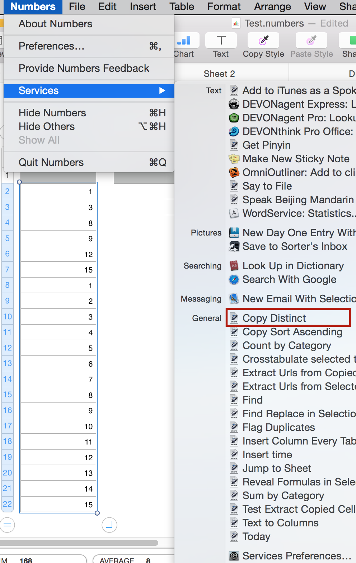The height and width of the screenshot is (563, 356).
Task: Click the WordService Statistics icon
Action: tap(234, 213)
